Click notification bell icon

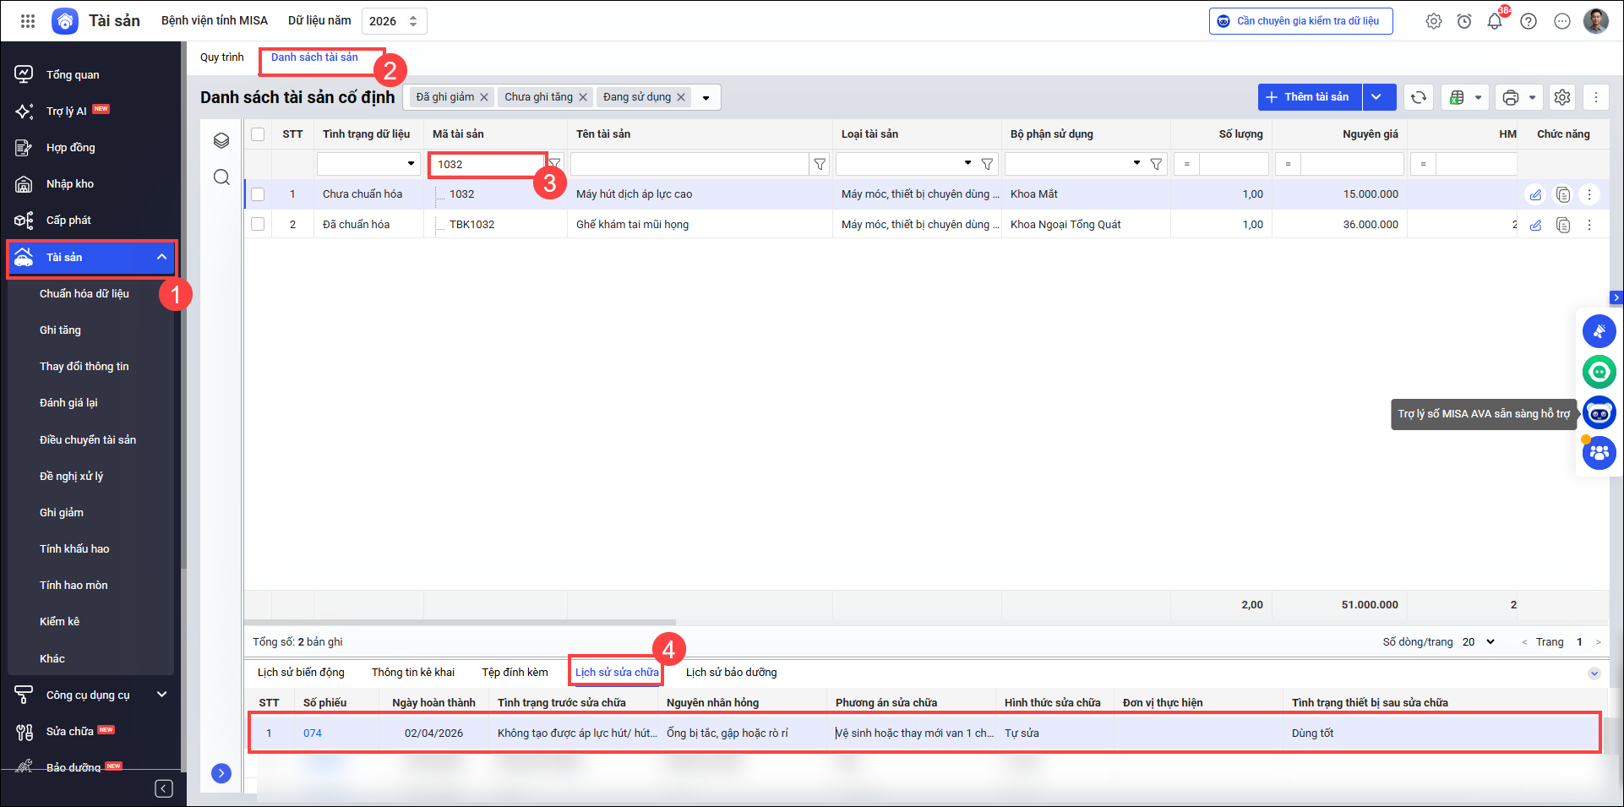(1495, 21)
